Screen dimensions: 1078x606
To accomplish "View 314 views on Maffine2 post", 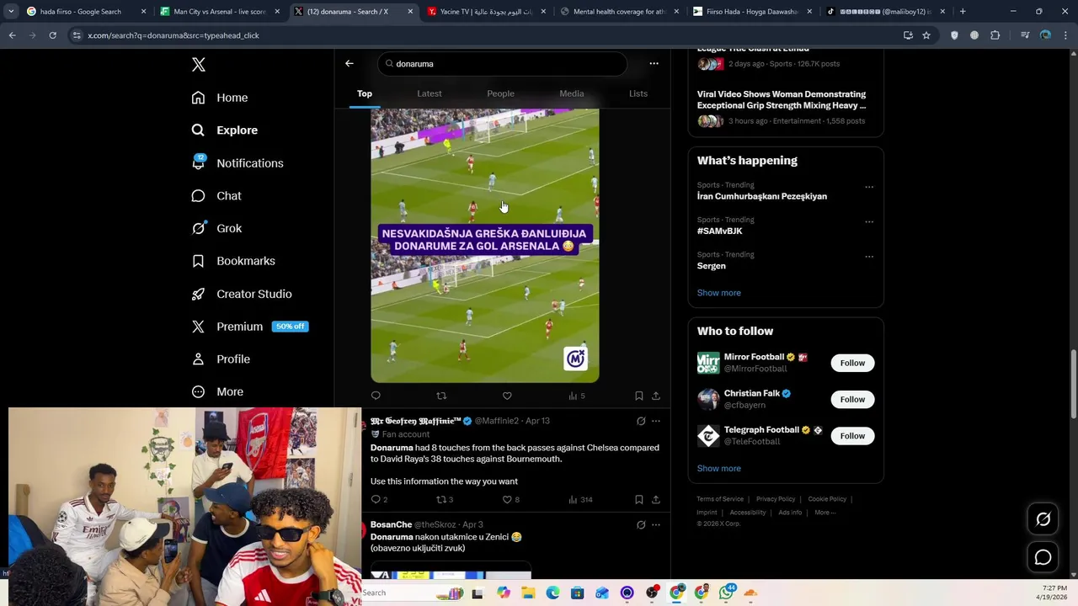I will click(580, 500).
